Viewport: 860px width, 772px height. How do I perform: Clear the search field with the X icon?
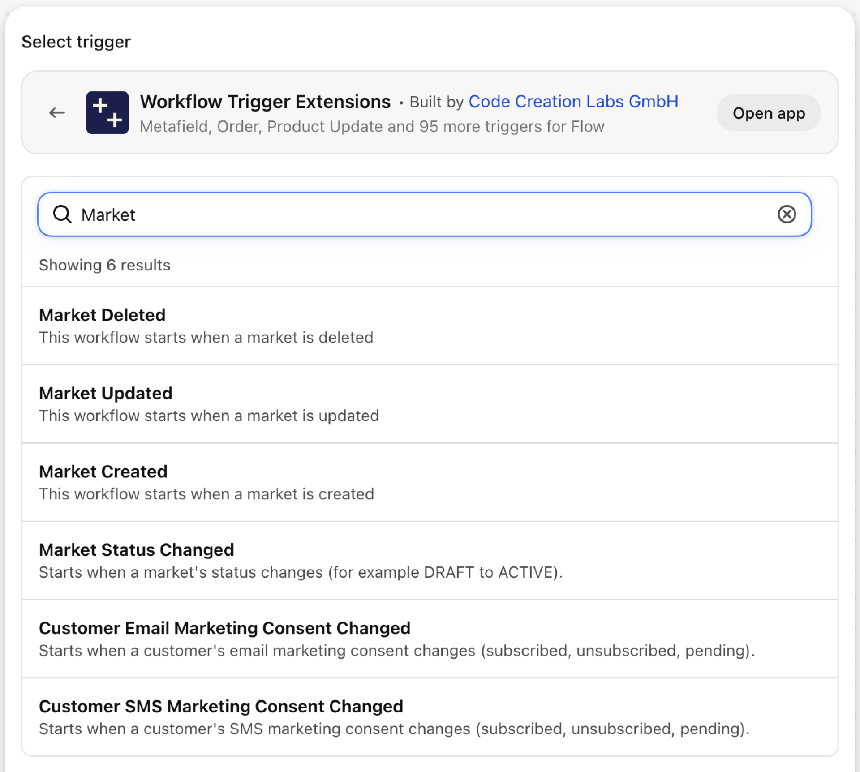coord(787,214)
